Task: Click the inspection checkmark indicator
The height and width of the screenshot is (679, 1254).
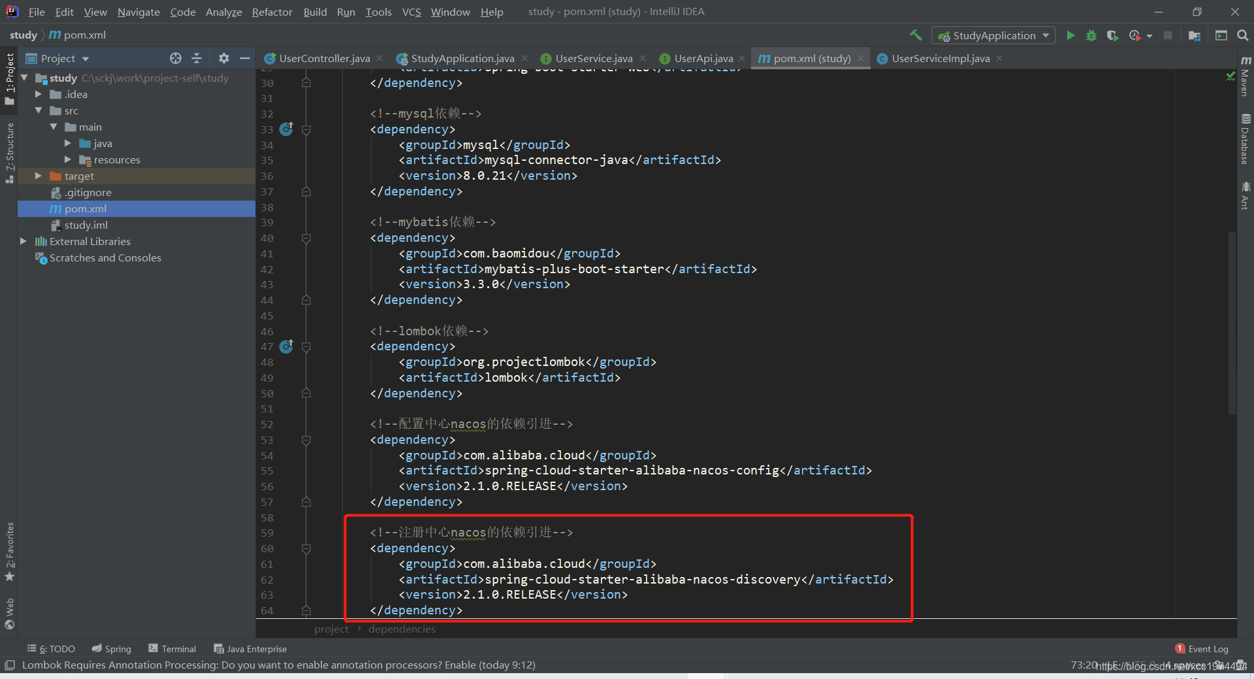Action: point(1230,76)
